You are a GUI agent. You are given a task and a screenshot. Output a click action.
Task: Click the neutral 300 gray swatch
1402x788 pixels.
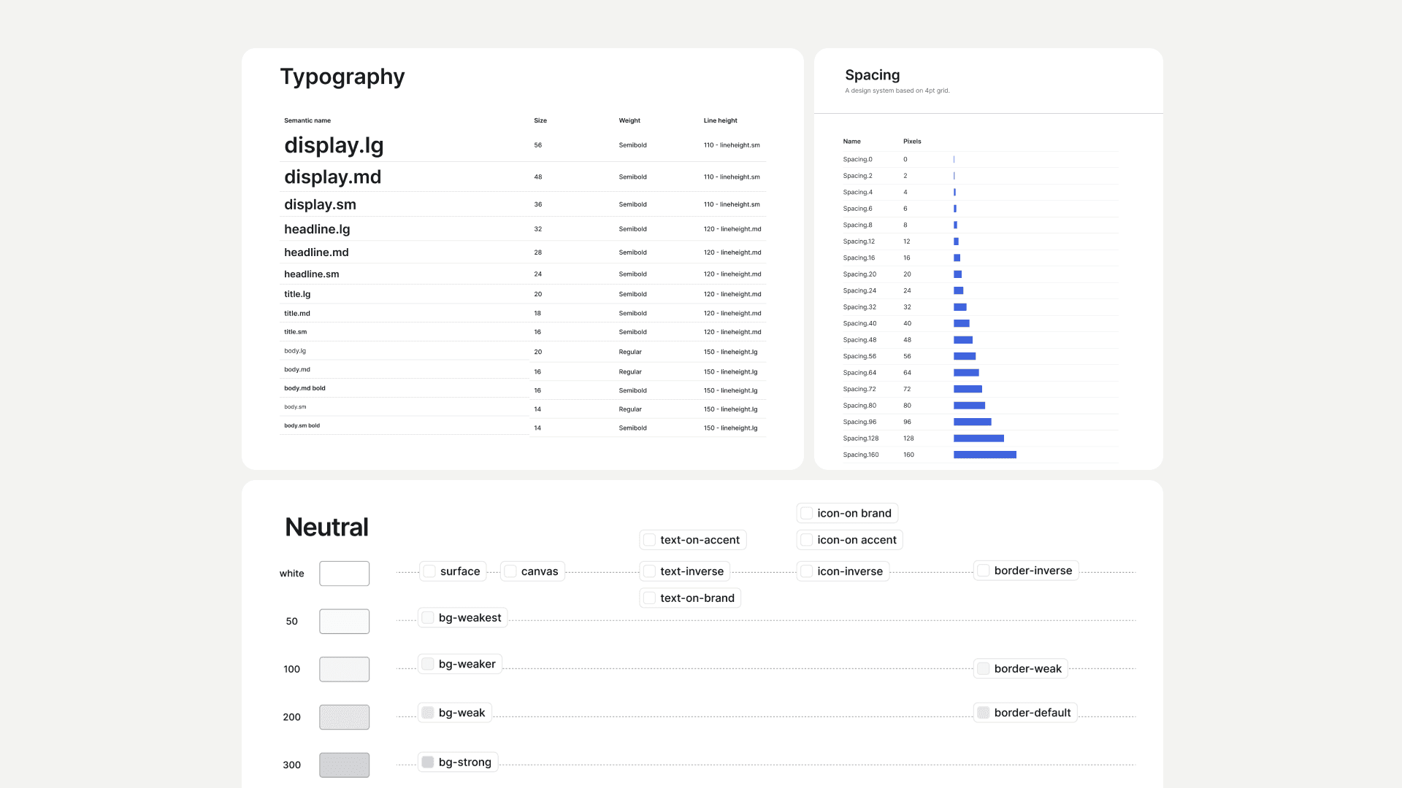(x=344, y=765)
